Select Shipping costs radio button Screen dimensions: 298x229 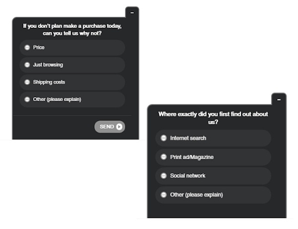pos(27,82)
